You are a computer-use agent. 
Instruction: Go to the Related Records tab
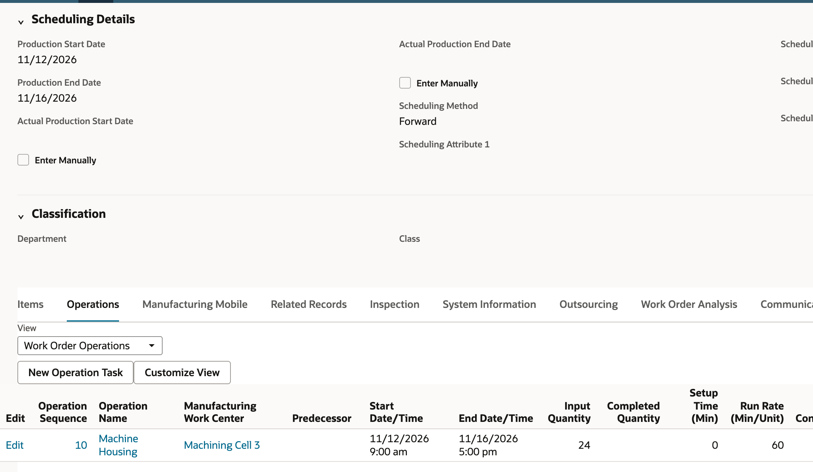click(x=309, y=304)
